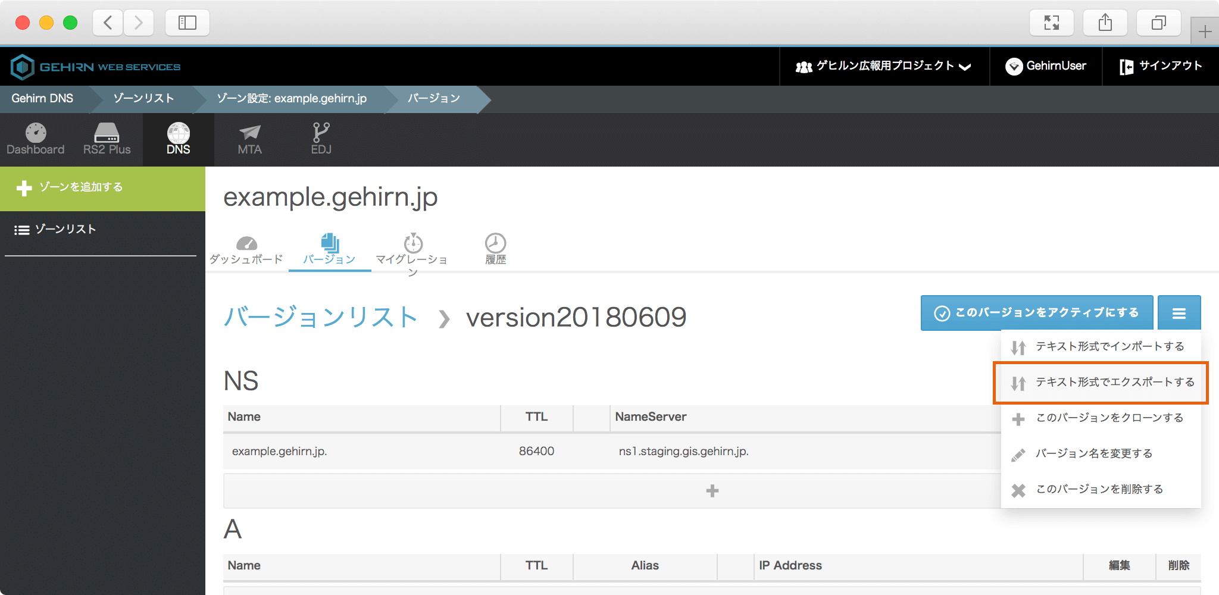Open the 履歴 history clock tab
Screen dimensions: 1219x595
(495, 249)
